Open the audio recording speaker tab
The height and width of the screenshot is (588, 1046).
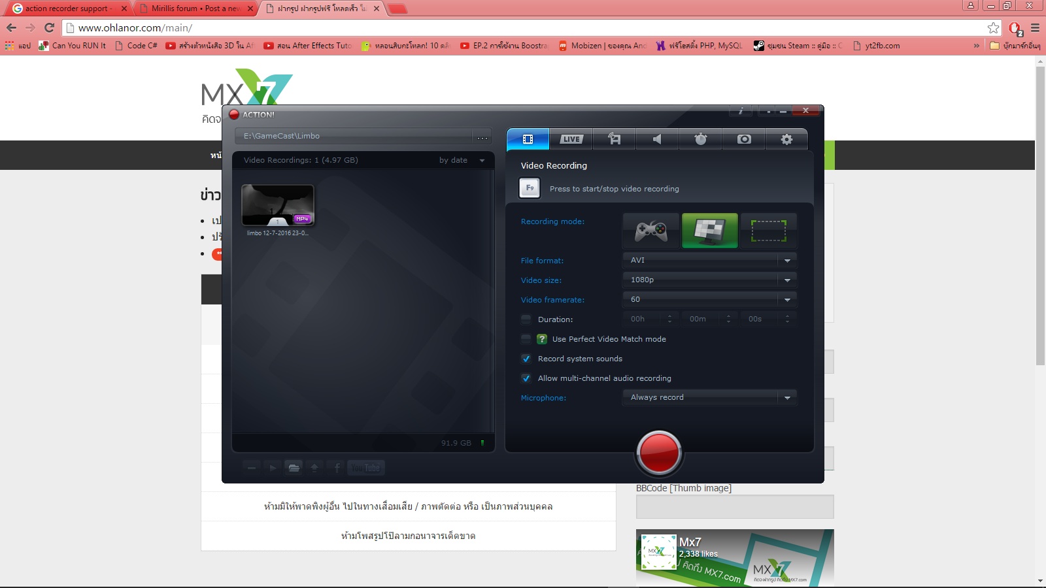657,139
